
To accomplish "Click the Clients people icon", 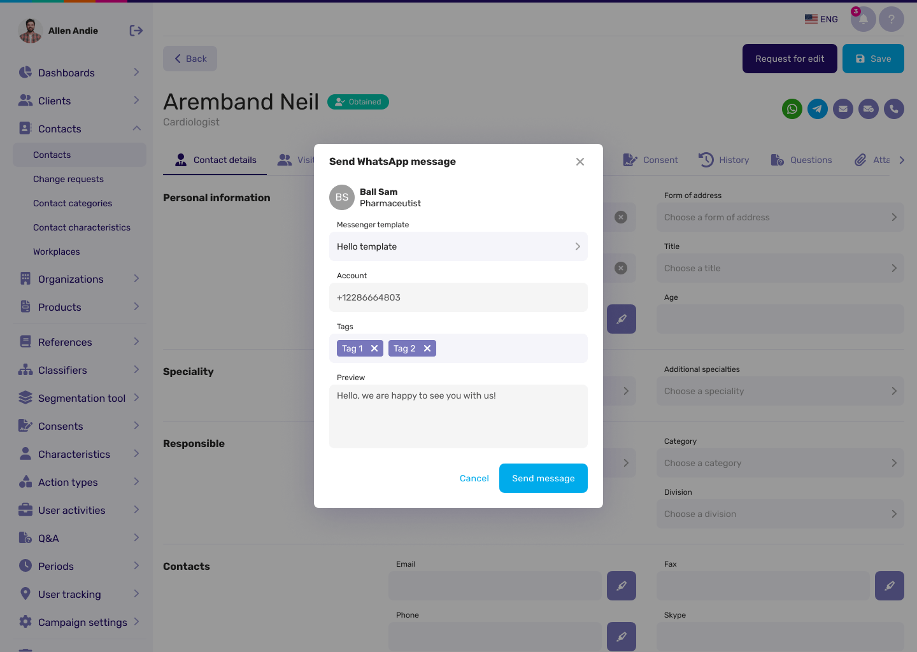I will [x=25, y=101].
